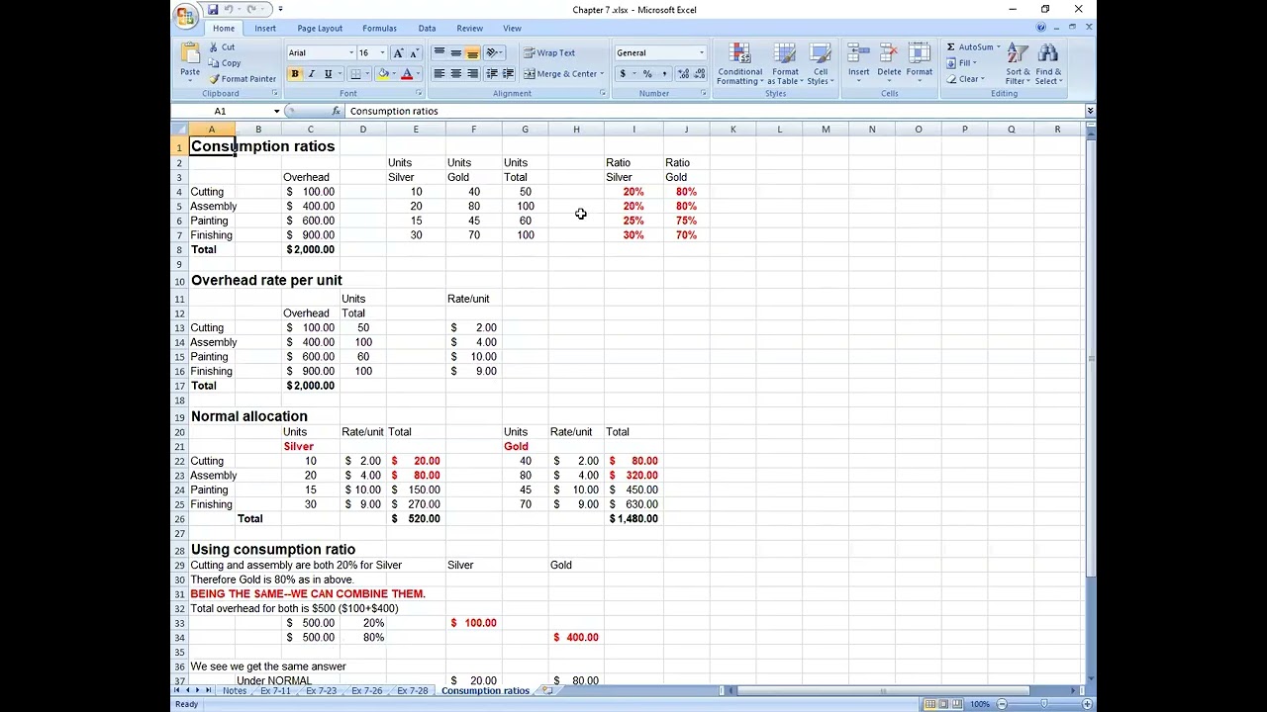Toggle Bottom Align for cell

point(472,53)
